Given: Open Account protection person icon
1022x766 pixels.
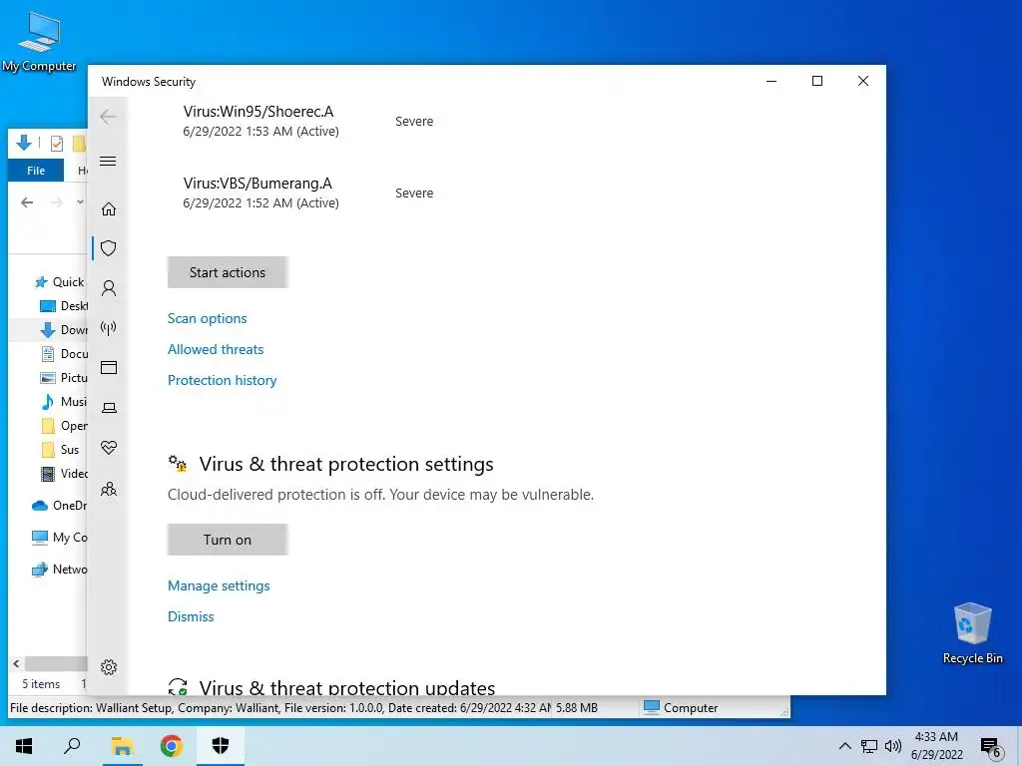Looking at the screenshot, I should click(108, 288).
